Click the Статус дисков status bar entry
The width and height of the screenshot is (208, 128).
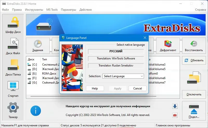pyautogui.click(x=99, y=125)
